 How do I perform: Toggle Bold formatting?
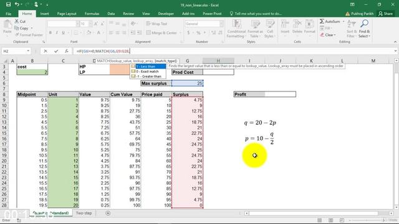pos(50,32)
